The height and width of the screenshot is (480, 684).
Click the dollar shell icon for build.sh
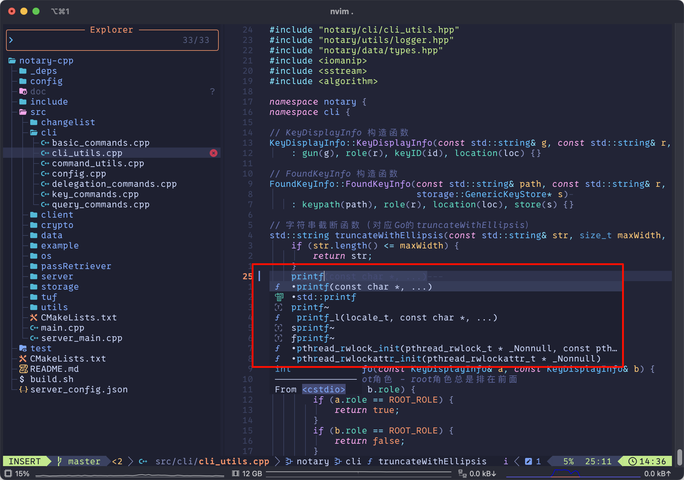click(x=22, y=379)
